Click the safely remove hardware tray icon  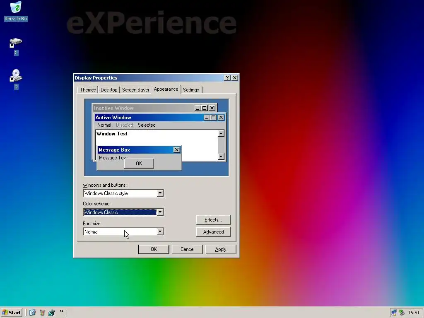coord(402,313)
